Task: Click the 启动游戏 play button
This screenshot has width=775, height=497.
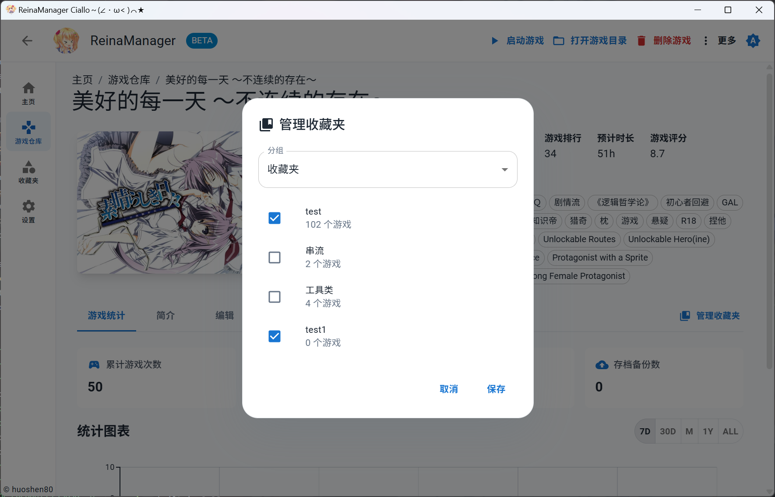Action: click(518, 41)
